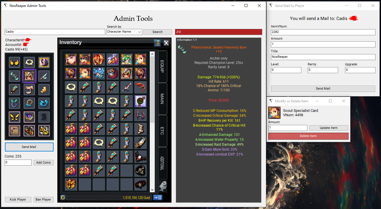
Task: Focus the coins amount input field
Action: pyautogui.click(x=18, y=162)
